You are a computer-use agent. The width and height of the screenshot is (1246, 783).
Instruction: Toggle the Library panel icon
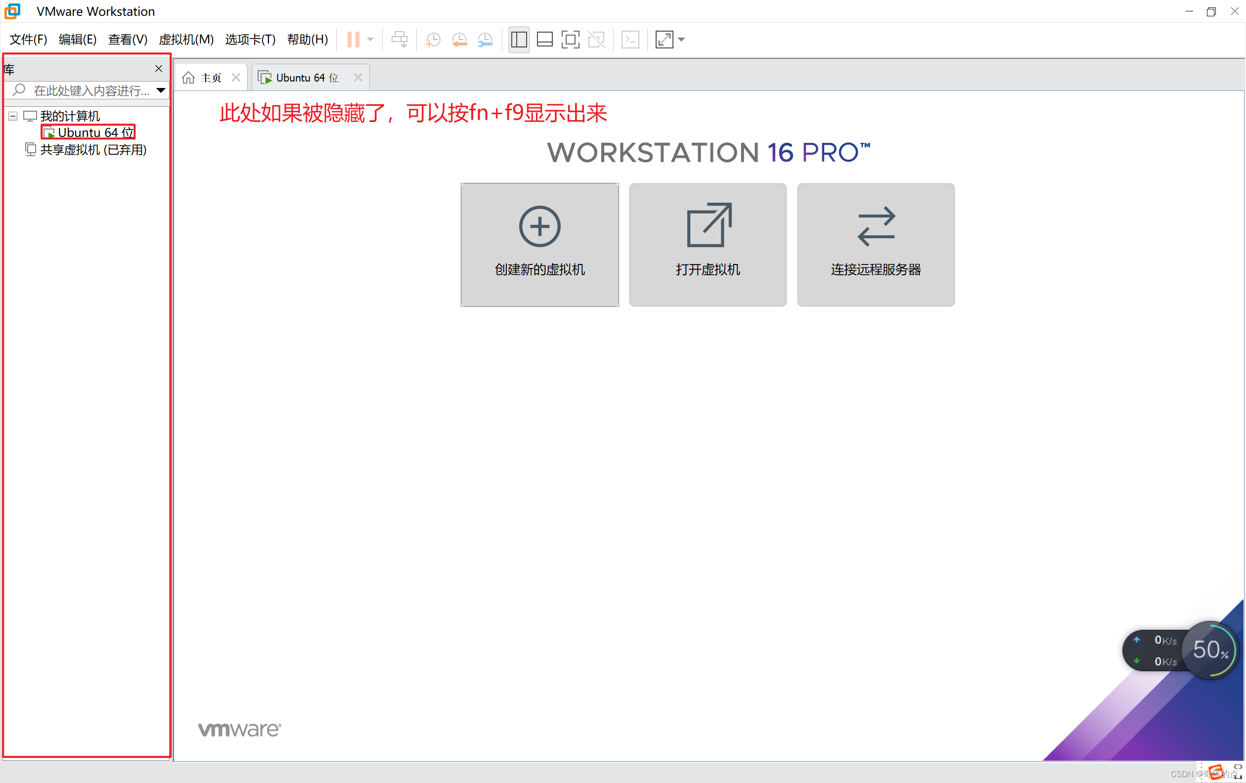519,40
